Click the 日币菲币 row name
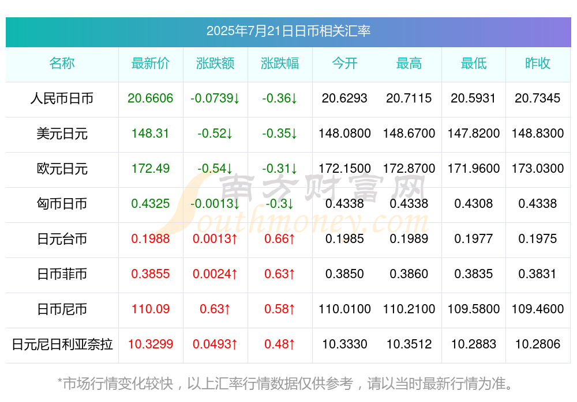577x402 pixels. point(62,274)
